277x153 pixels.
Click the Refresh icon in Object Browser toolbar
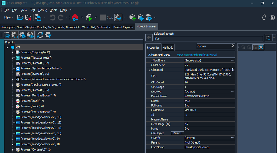point(40,35)
